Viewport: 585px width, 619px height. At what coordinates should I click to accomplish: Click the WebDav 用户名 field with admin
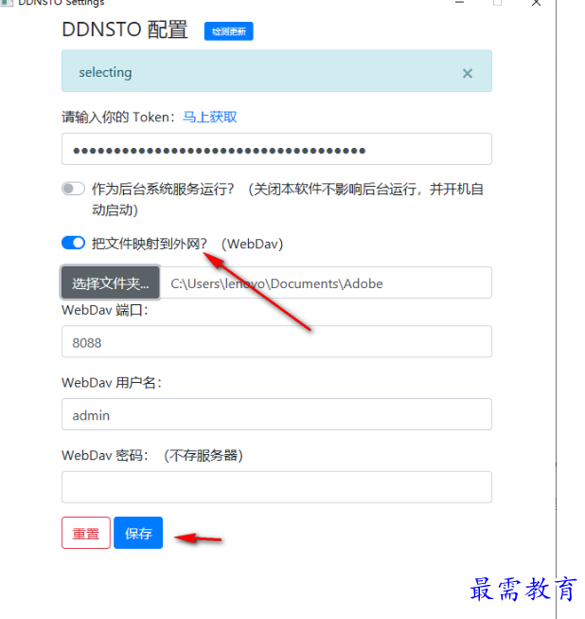click(x=276, y=414)
